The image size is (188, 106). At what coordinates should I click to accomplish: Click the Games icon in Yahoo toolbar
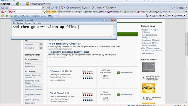(138, 12)
